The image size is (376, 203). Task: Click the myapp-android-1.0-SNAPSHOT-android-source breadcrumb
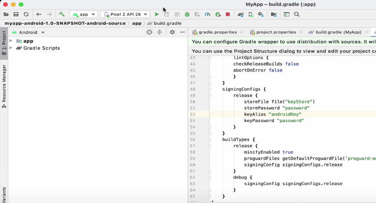65,23
